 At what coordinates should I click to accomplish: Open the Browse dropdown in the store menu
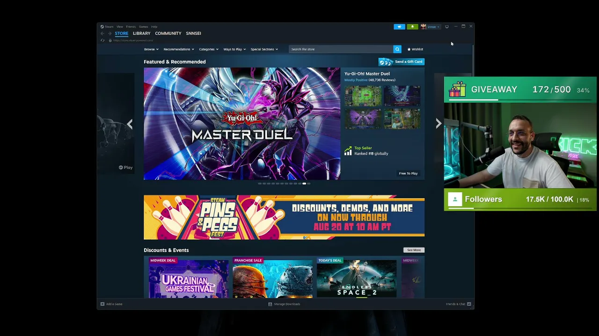click(151, 49)
